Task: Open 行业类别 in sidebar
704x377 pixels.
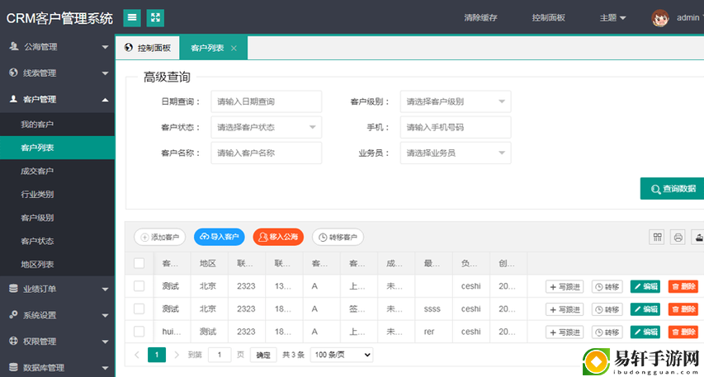Action: tap(57, 195)
